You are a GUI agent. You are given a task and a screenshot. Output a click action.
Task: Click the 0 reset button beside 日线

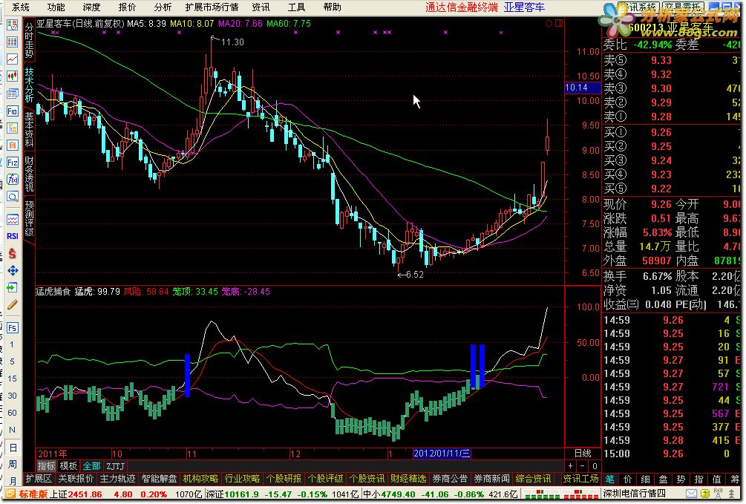(595, 466)
